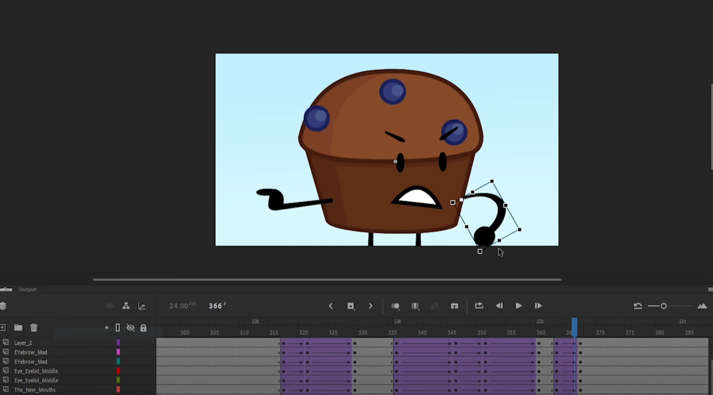Screen dimensions: 713x395
Task: Open the layer parenting view icon
Action: [x=126, y=306]
